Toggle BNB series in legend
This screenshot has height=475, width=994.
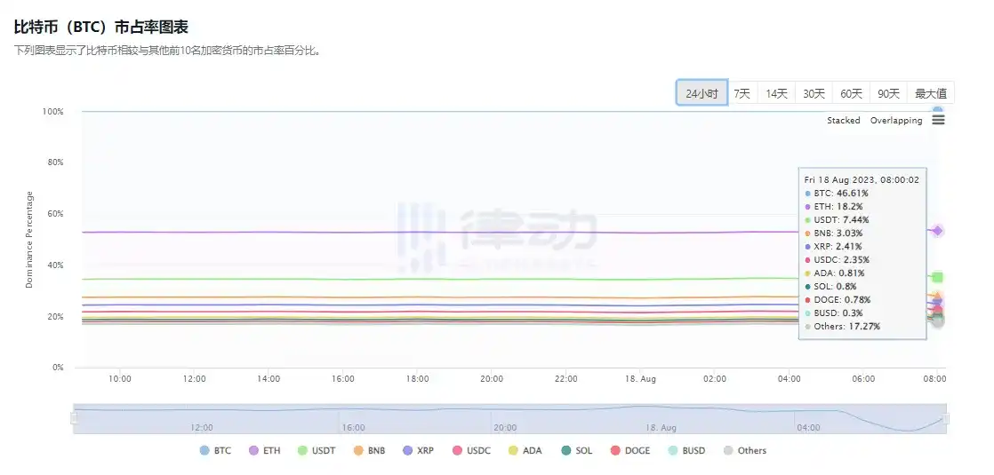368,451
